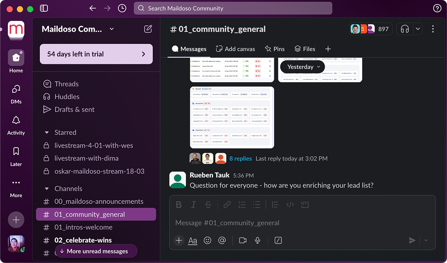Open the More menu in sidebar
Screen dimensions: 447x263
tap(16, 188)
